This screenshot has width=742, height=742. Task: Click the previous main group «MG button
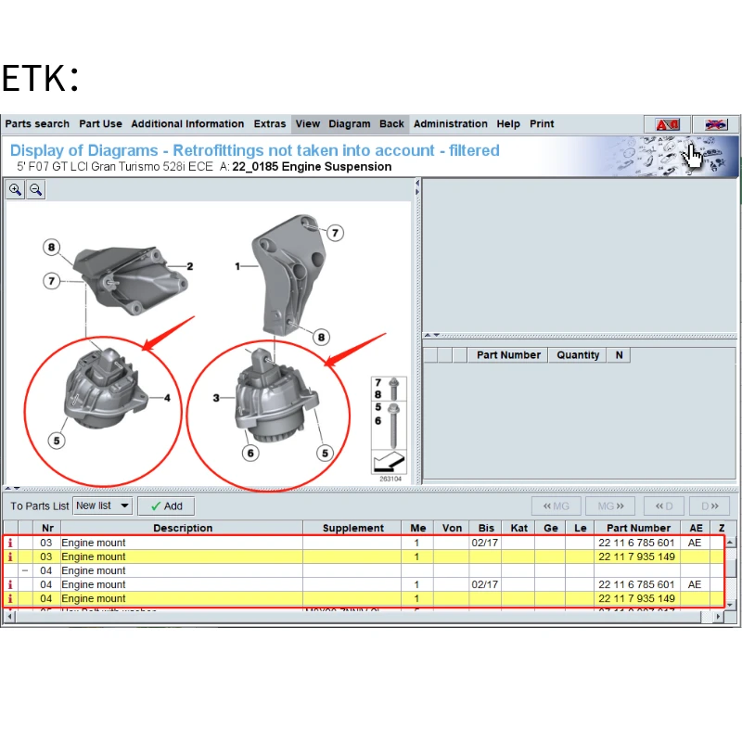pos(556,506)
